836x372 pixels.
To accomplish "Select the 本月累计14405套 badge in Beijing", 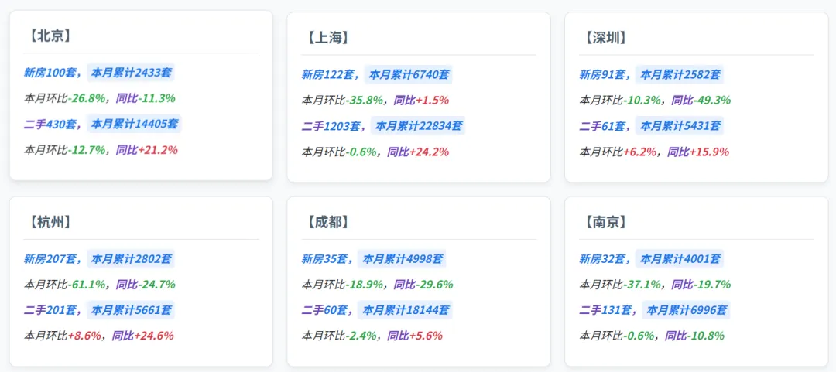I will (x=134, y=125).
